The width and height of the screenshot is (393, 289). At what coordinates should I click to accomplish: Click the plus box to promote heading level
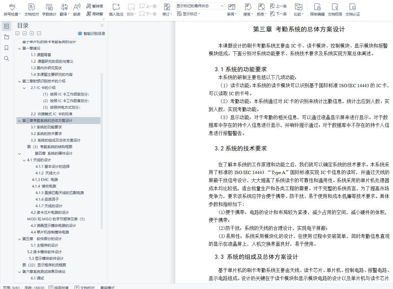[x=32, y=33]
